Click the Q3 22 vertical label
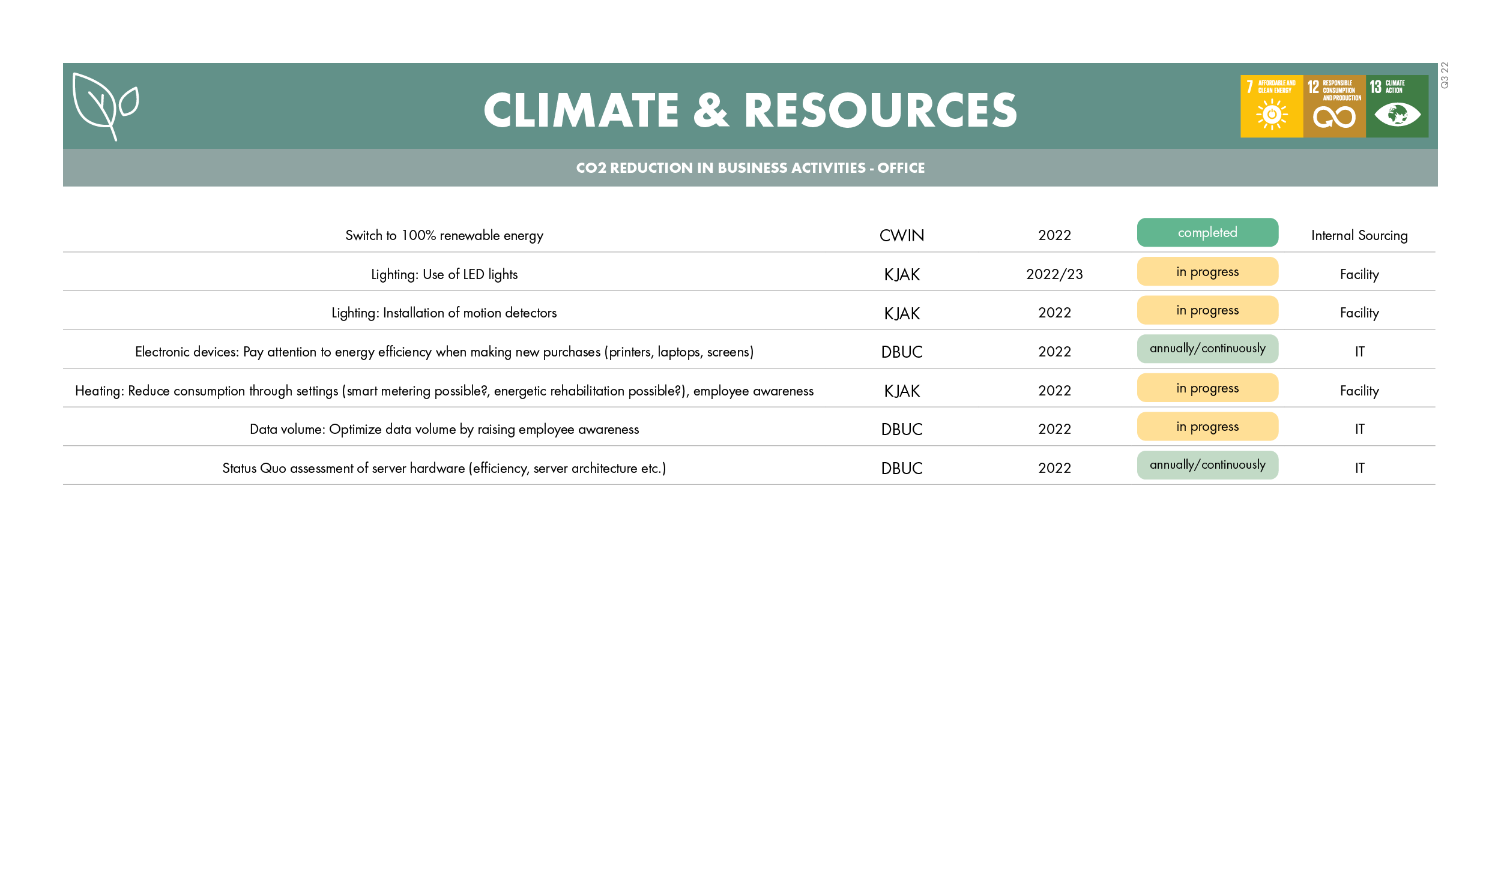The width and height of the screenshot is (1501, 875). coord(1445,76)
